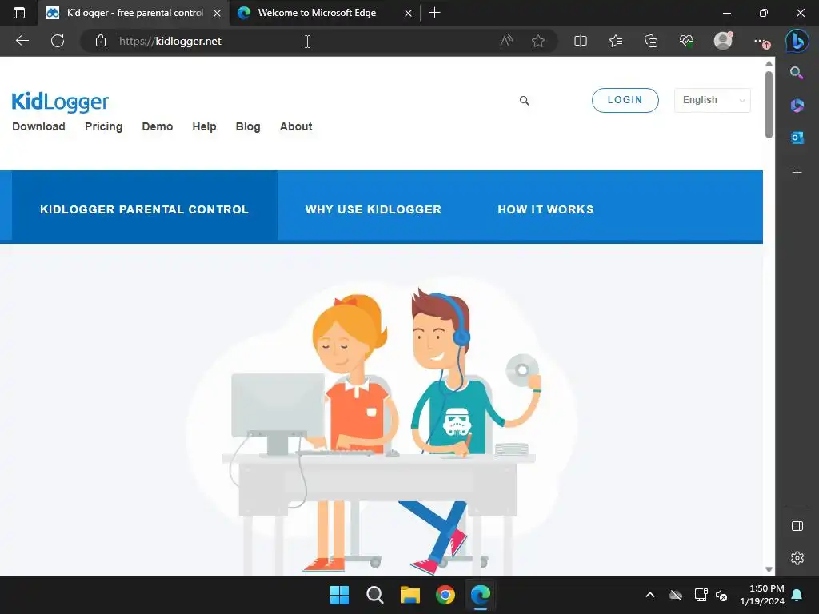Open Read aloud icon in address bar
The image size is (819, 614).
point(506,41)
